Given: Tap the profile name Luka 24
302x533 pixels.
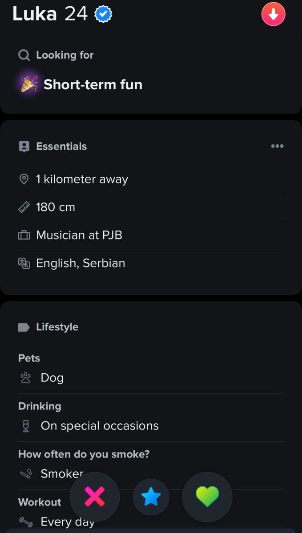Looking at the screenshot, I should (50, 14).
